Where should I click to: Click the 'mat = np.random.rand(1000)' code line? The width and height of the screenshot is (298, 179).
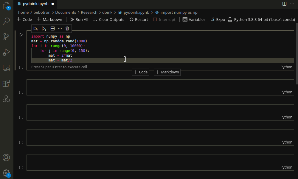[x=59, y=41]
